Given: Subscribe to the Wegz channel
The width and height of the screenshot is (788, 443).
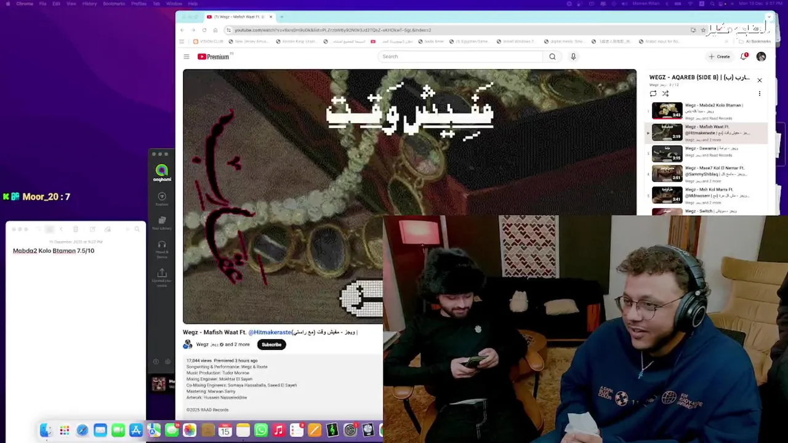Looking at the screenshot, I should (271, 345).
